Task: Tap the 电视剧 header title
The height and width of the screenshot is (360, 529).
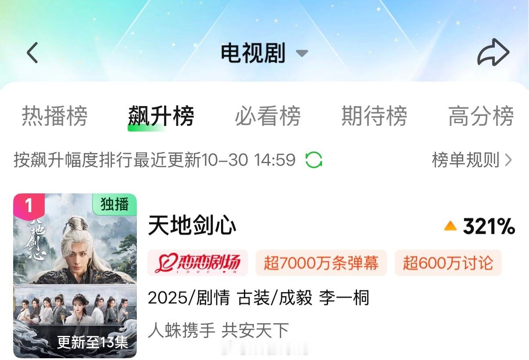Action: click(x=253, y=53)
